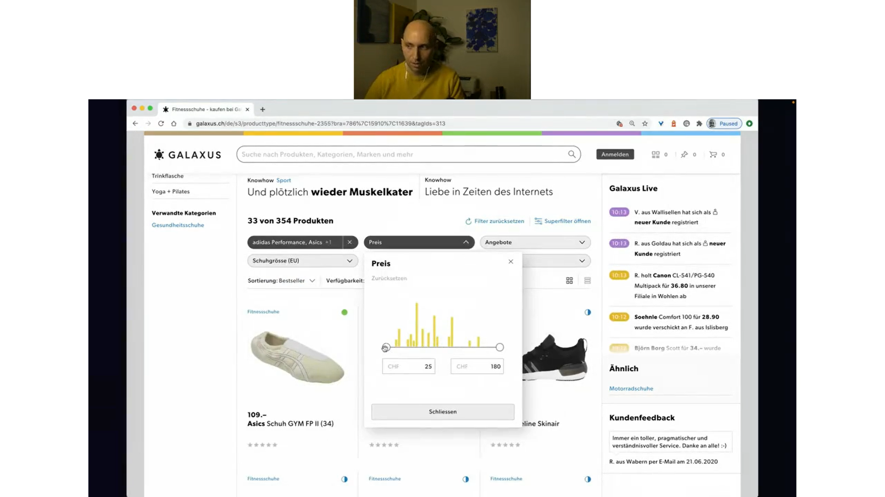
Task: Select the Fitnessschuhe browser tab
Action: pos(206,109)
